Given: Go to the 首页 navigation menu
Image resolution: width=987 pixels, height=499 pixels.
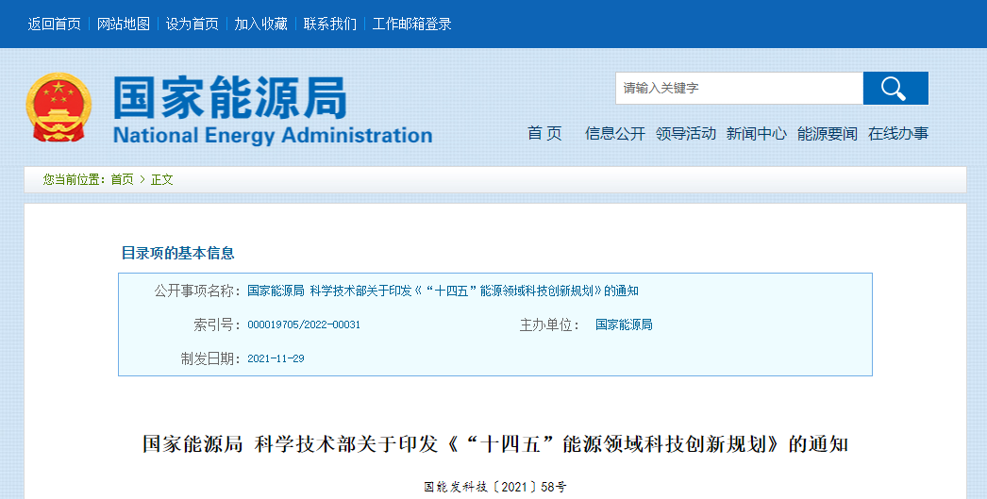Looking at the screenshot, I should (544, 133).
